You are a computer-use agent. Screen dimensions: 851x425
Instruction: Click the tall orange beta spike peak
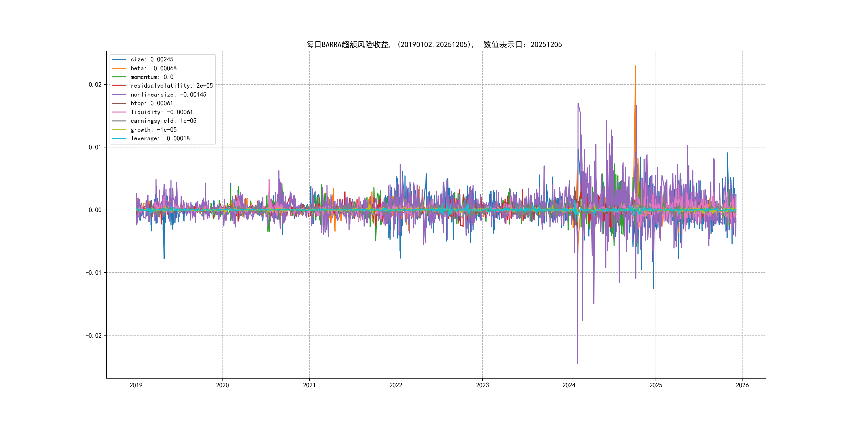635,67
